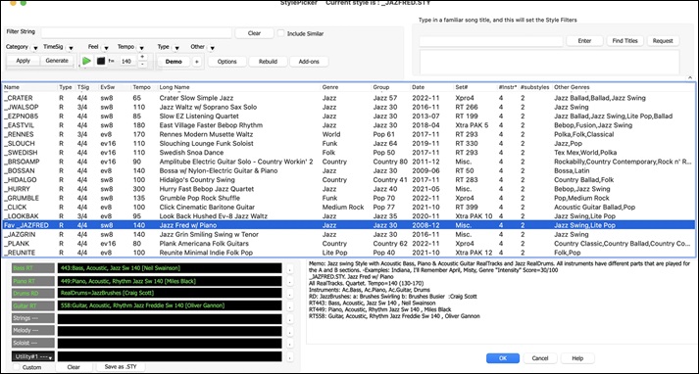This screenshot has width=699, height=374.
Task: Tick the Custom checkbox
Action: [17, 367]
